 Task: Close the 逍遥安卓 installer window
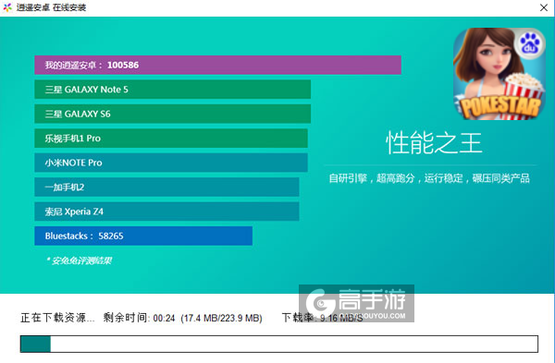coord(544,7)
